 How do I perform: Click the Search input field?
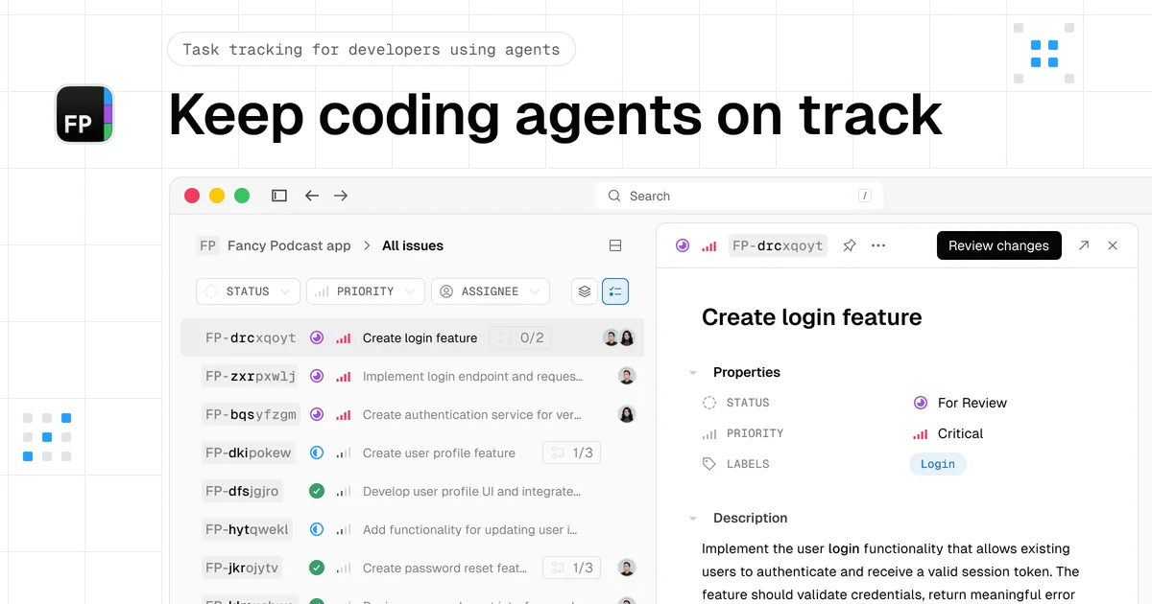coord(739,196)
